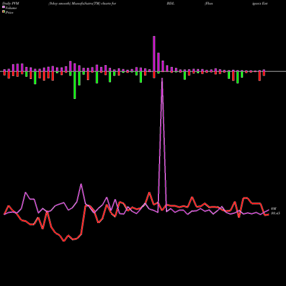Click the Volume legend color swatch
This screenshot has height=286, width=286.
click(3, 7)
